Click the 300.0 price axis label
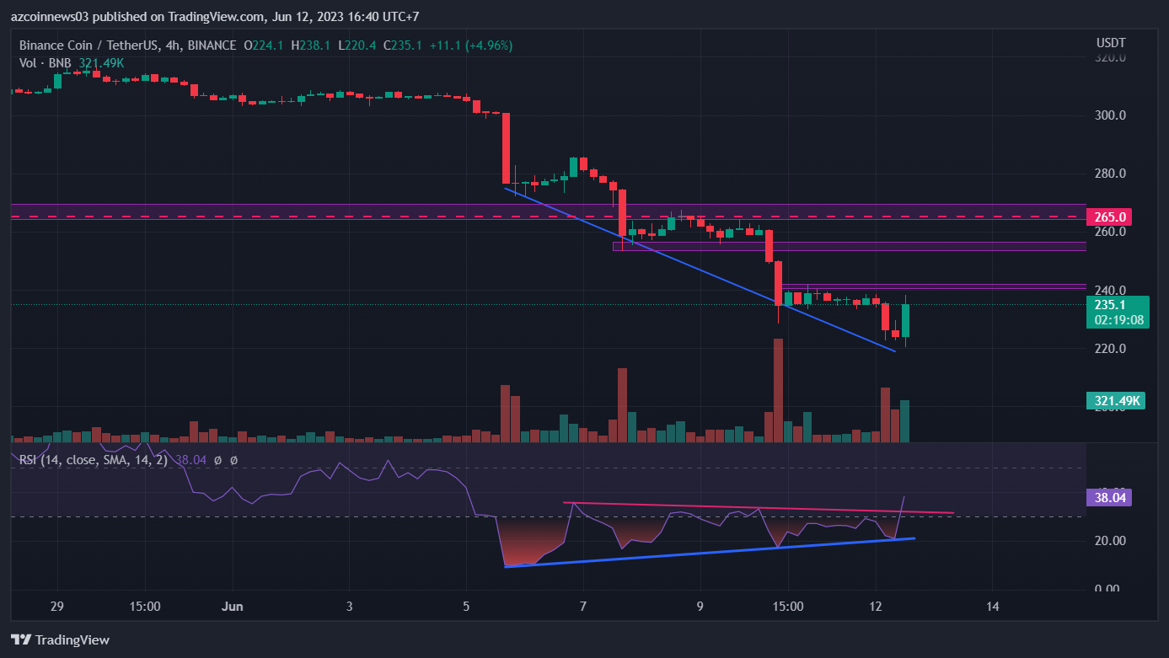This screenshot has height=658, width=1169. click(x=1110, y=115)
